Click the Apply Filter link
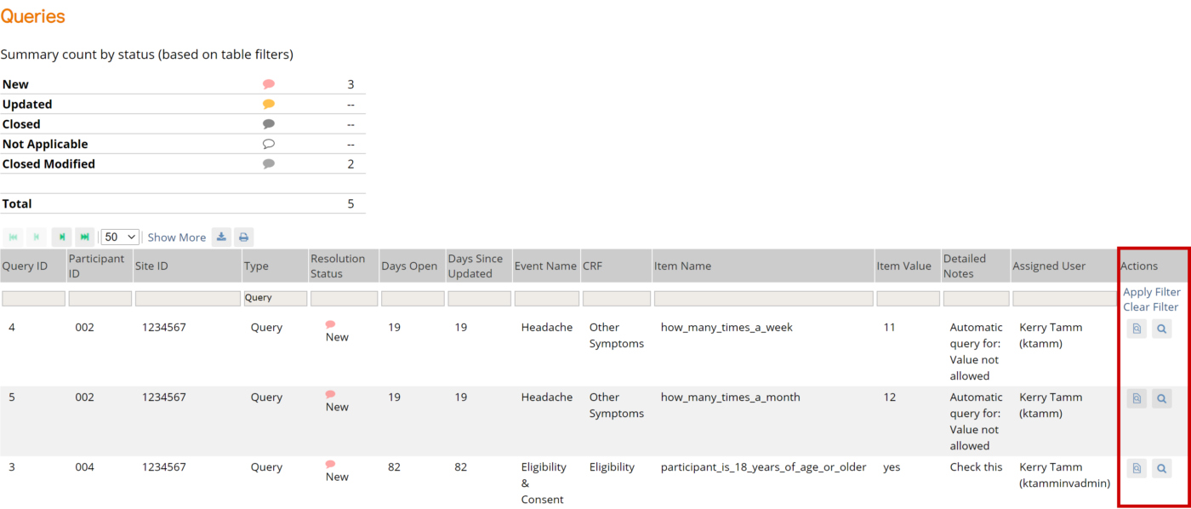The width and height of the screenshot is (1191, 509). coord(1150,291)
